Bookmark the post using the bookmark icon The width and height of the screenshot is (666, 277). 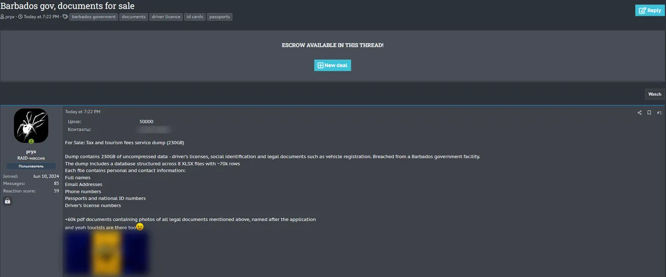point(649,113)
